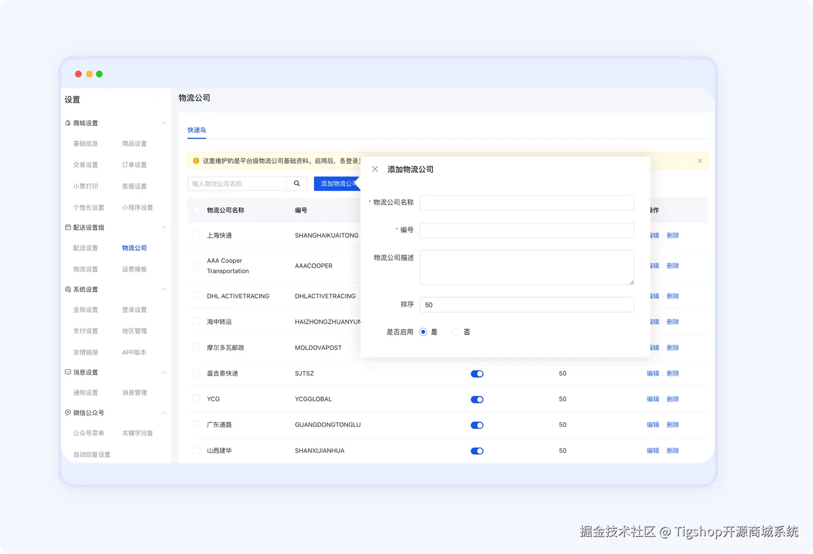This screenshot has width=813, height=554.
Task: Check the 海中转运 row checkbox
Action: coord(196,321)
